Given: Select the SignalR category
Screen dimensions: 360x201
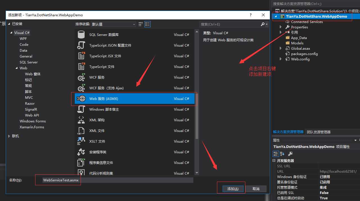Looking at the screenshot, I should (x=31, y=109).
